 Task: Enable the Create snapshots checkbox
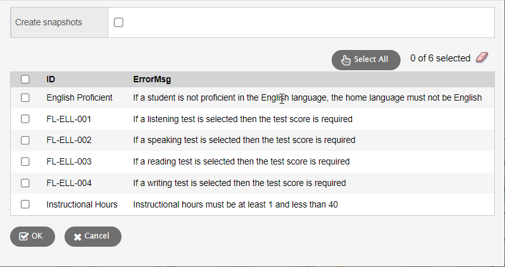[x=118, y=23]
